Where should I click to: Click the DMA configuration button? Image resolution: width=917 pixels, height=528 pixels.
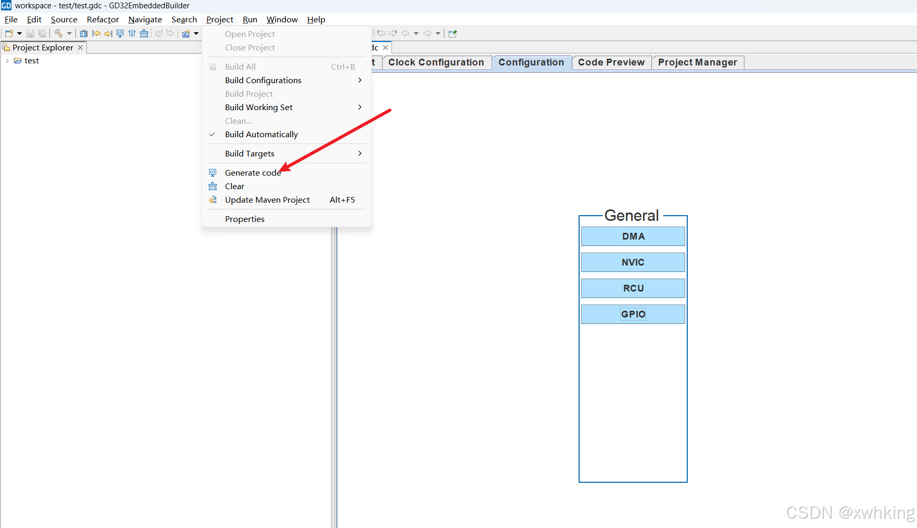pyautogui.click(x=633, y=236)
